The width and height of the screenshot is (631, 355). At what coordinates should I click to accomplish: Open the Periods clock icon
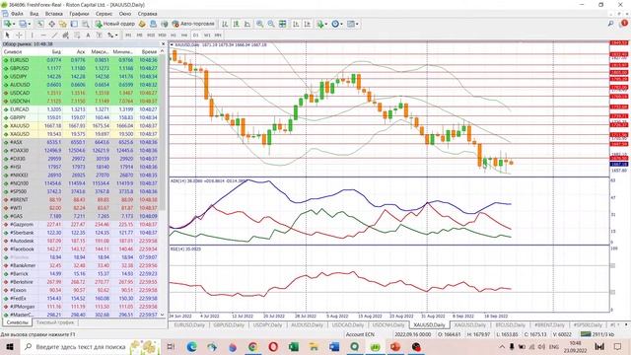[x=335, y=24]
